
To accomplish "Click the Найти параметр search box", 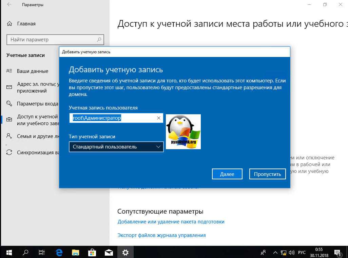I will tap(55, 40).
